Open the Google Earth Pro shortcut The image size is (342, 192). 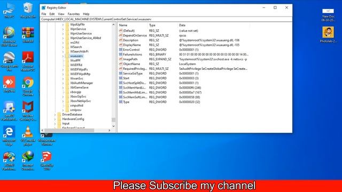[9, 62]
